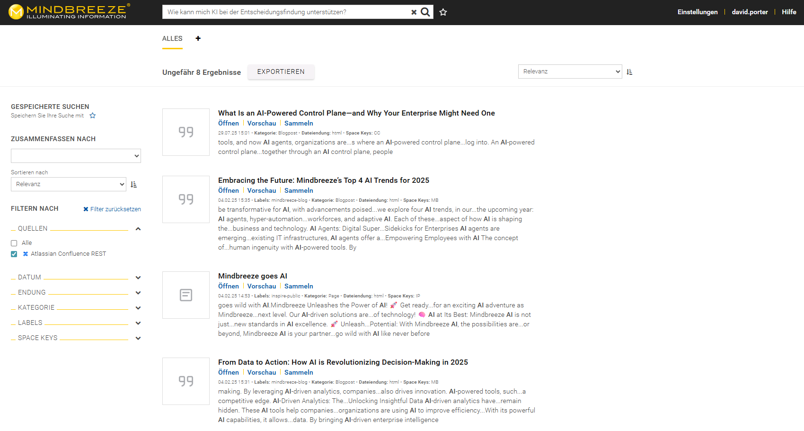Open Einstellungen in the top menu
The width and height of the screenshot is (804, 431).
click(x=697, y=12)
